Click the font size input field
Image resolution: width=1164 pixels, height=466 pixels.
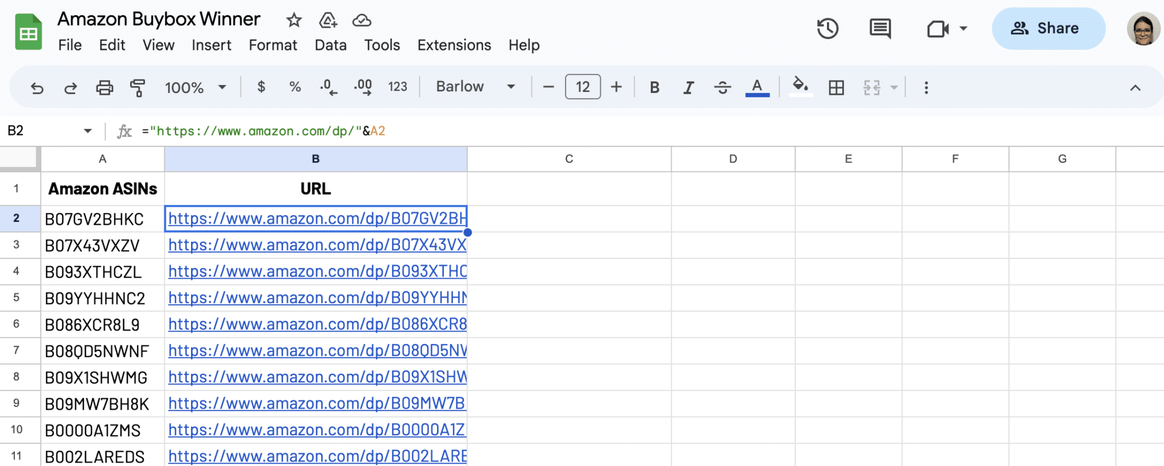tap(583, 87)
